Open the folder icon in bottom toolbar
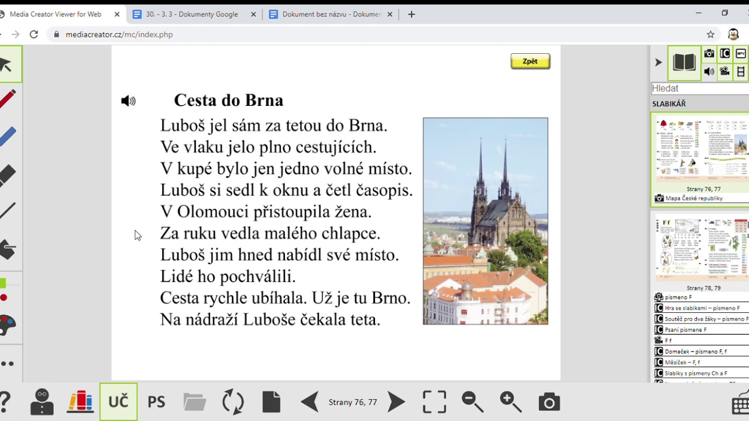The width and height of the screenshot is (749, 421). pos(194,402)
